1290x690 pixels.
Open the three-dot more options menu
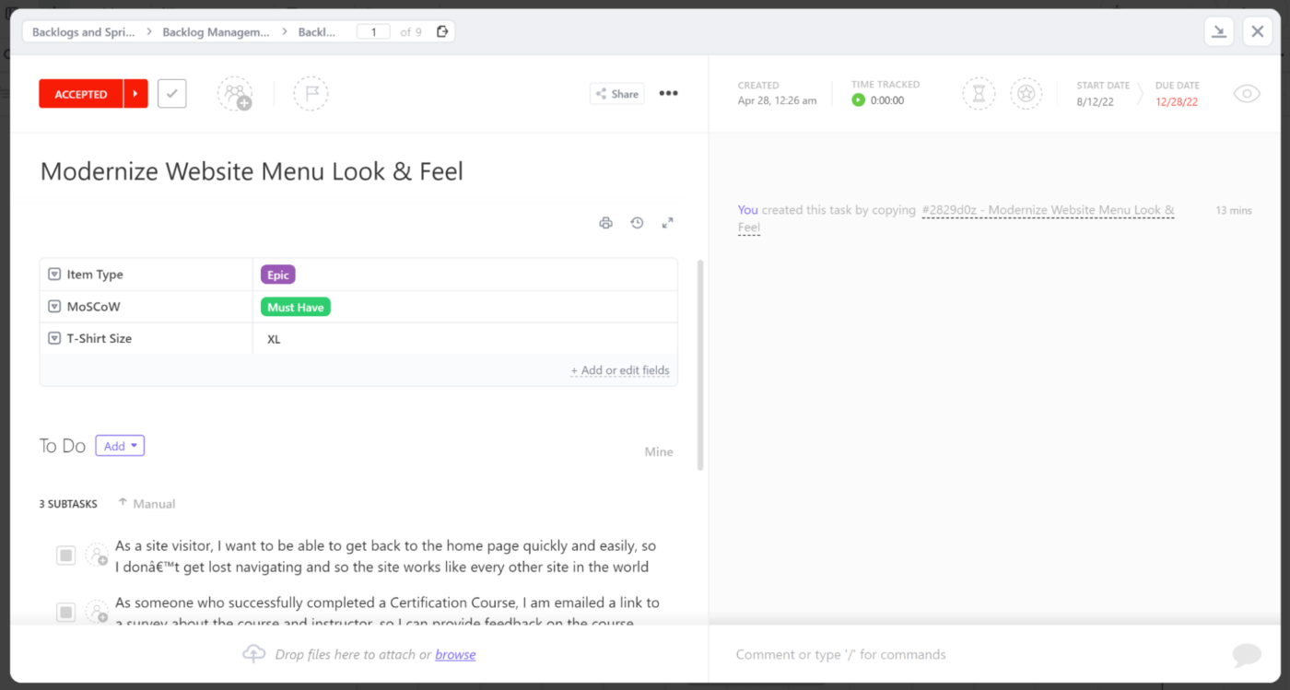(x=669, y=93)
